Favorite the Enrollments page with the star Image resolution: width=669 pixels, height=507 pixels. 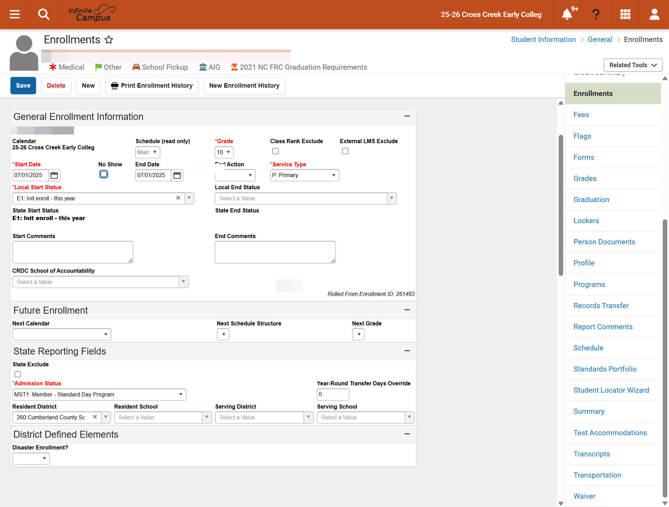tap(109, 40)
